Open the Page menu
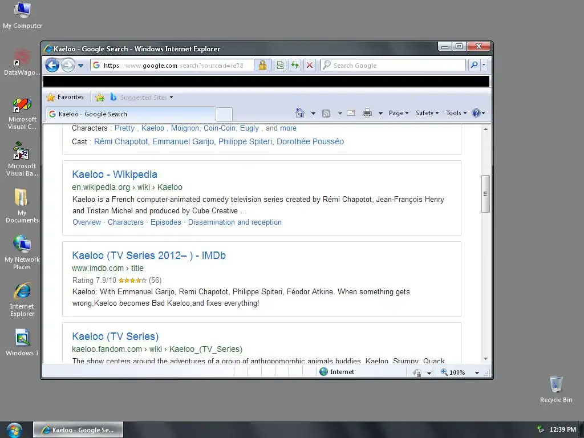 click(x=399, y=113)
